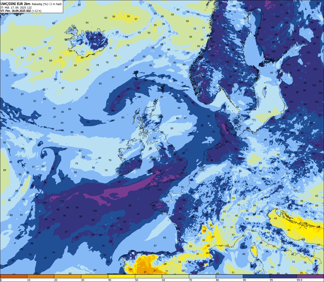Click the humidity value 34 on Corsica
Viewport: 324px width, 282px height.
pos(252,248)
